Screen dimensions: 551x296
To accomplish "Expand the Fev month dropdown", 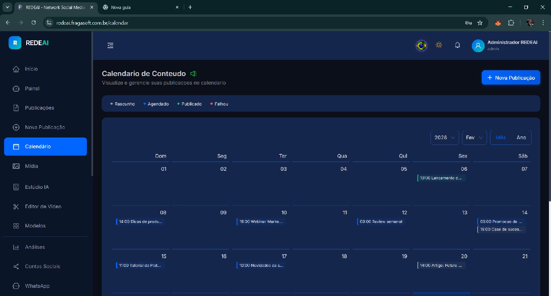I will click(474, 138).
